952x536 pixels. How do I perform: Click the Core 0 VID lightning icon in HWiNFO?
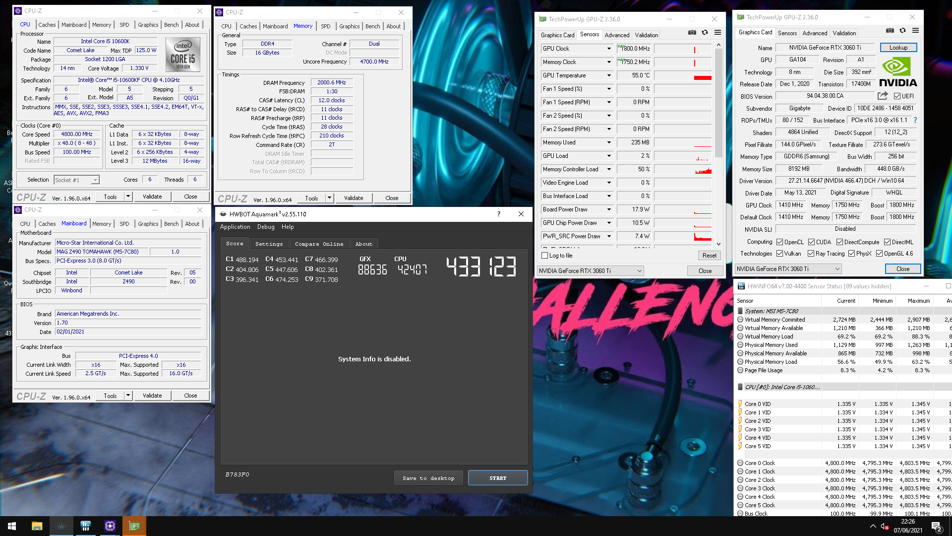tap(740, 404)
